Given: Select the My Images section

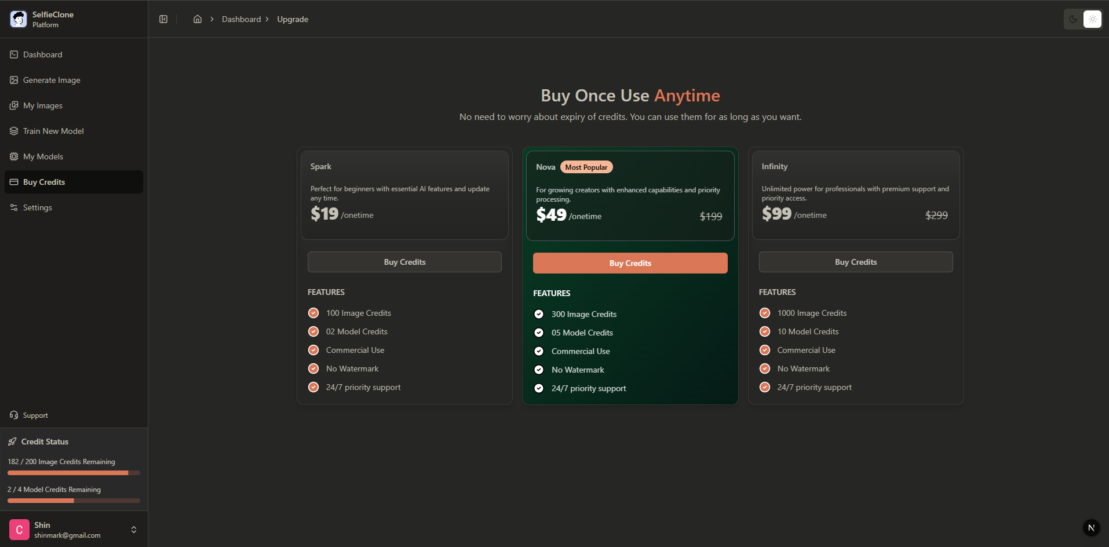Looking at the screenshot, I should (x=42, y=105).
